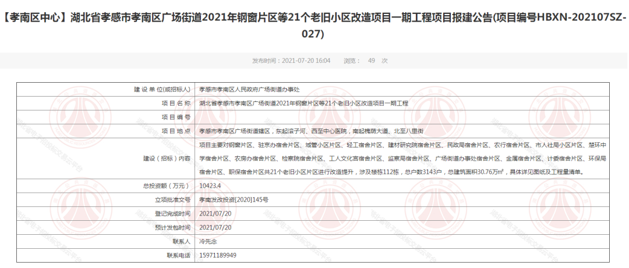This screenshot has height=268, width=629.
Task: Click approval number 孝南发改投资[2020]145号
Action: point(234,200)
